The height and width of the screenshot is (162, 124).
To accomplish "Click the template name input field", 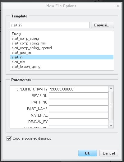I will tap(50, 25).
